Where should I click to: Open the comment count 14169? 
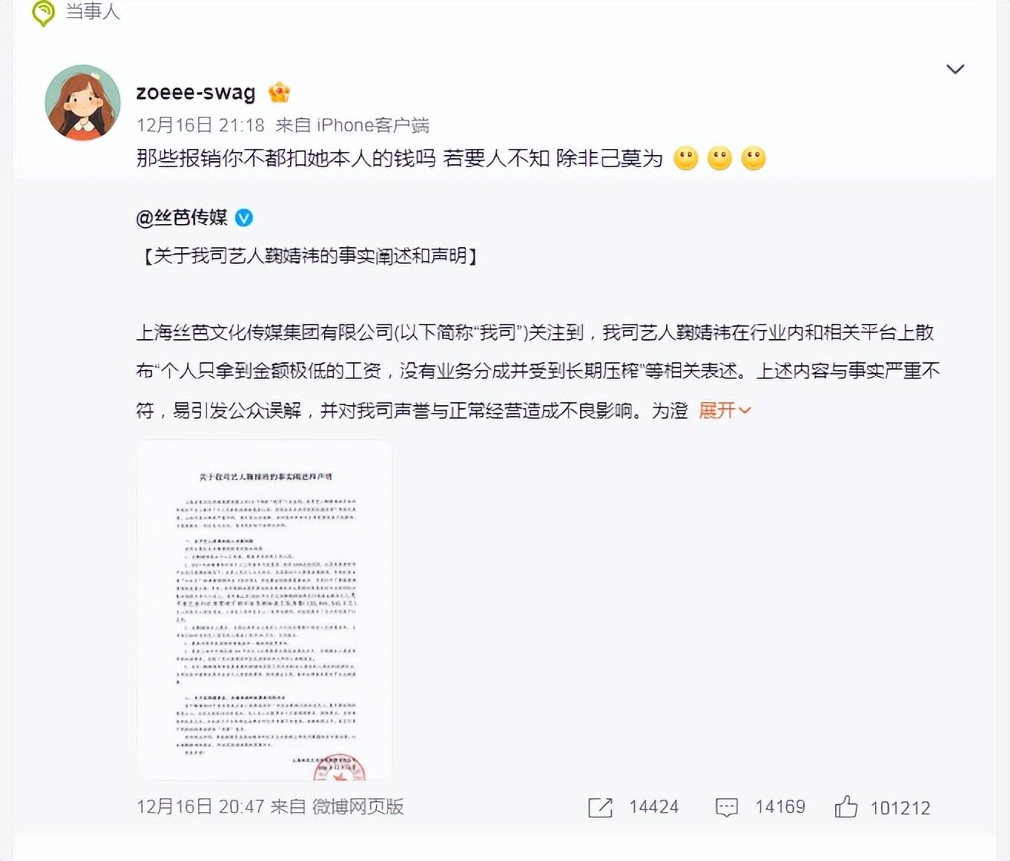(x=780, y=807)
